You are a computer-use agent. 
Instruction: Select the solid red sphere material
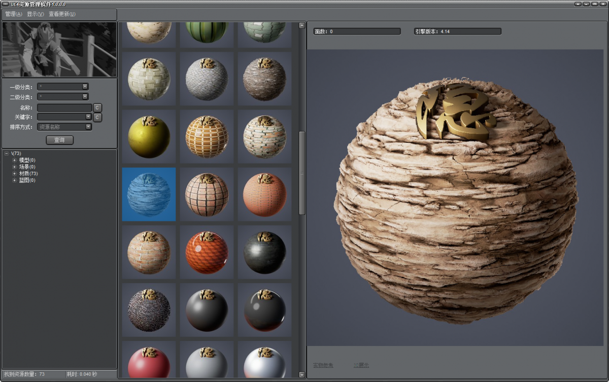tap(149, 364)
